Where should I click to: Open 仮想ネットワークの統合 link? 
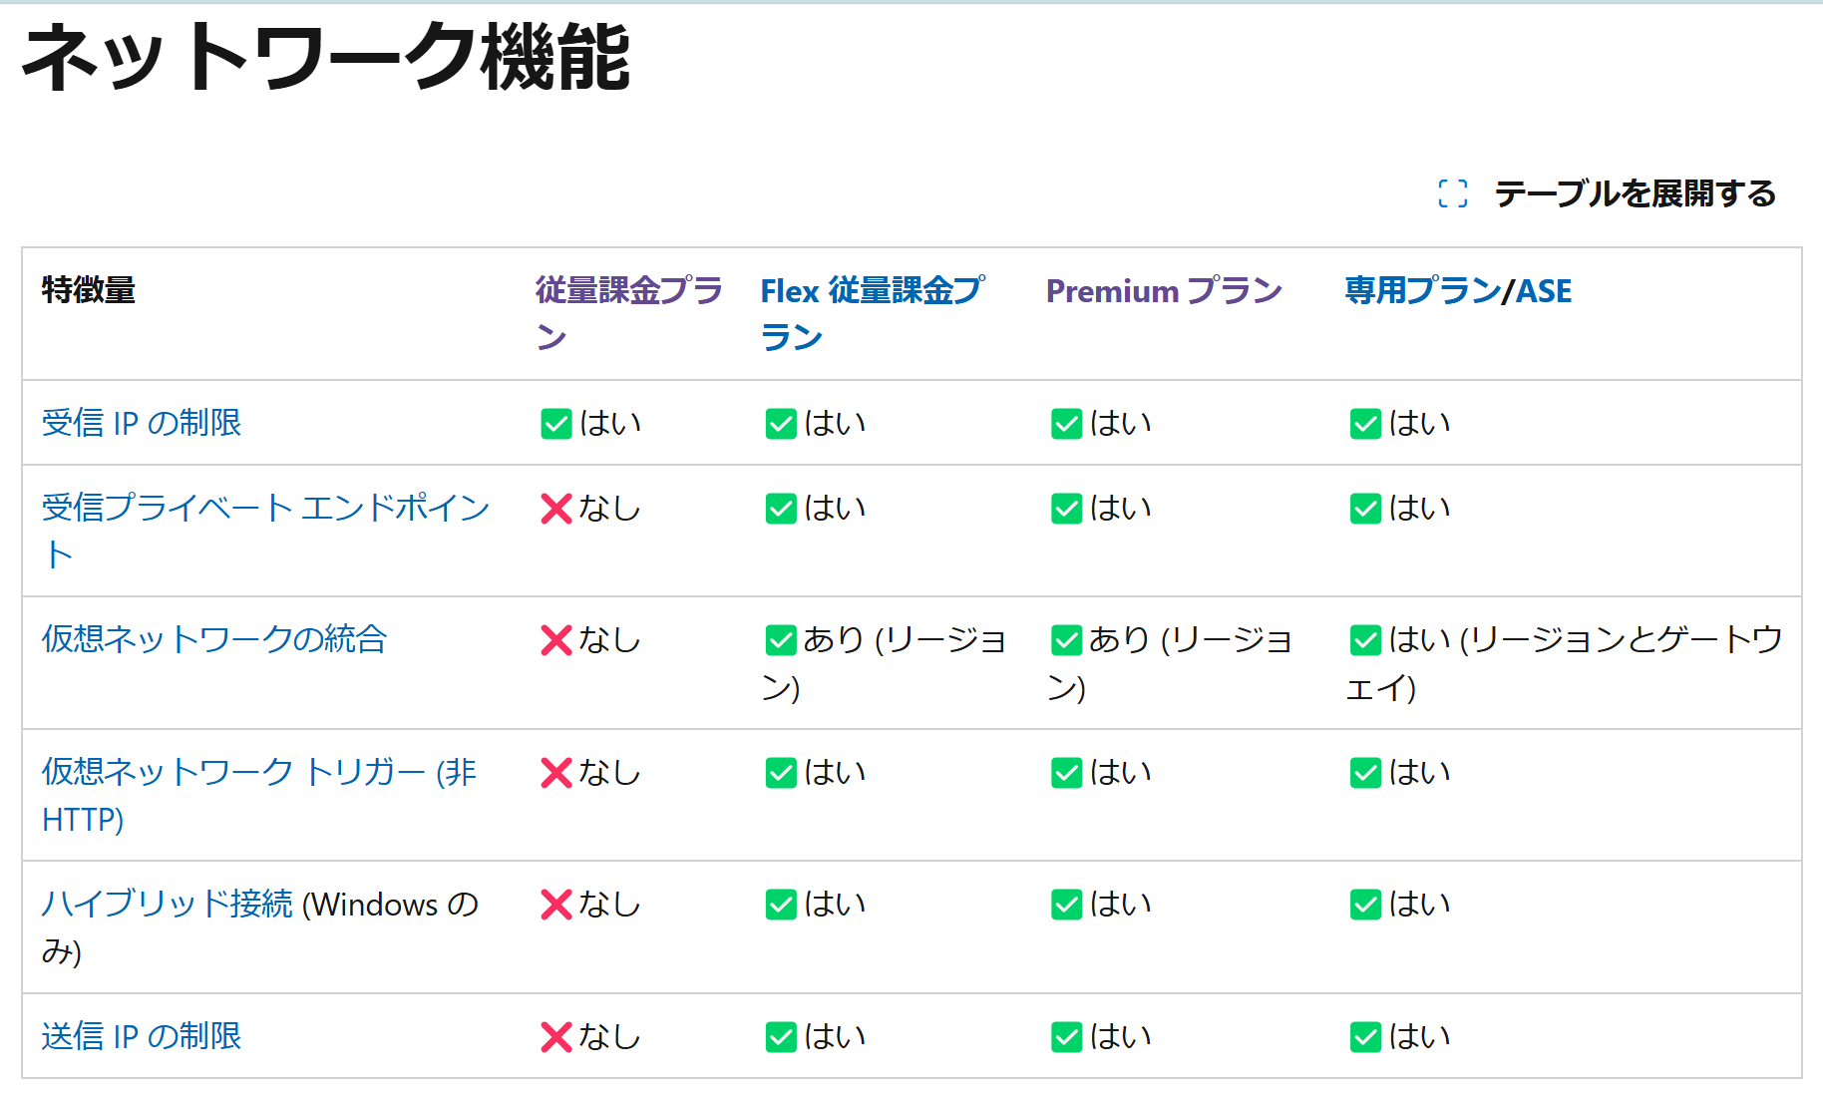pos(213,639)
